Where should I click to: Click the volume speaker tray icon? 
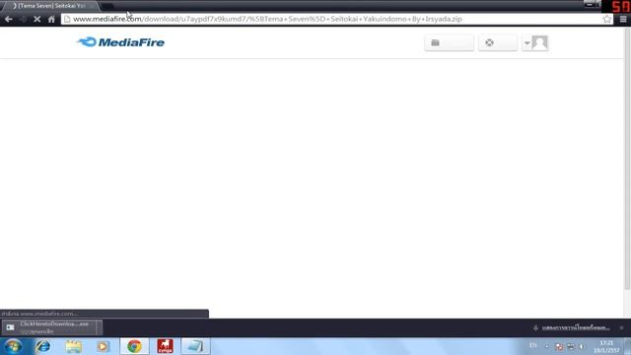(582, 346)
